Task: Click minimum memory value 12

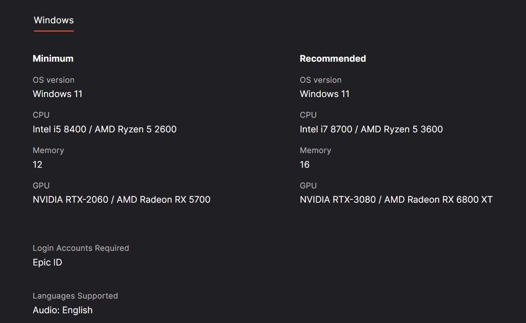Action: (x=38, y=165)
